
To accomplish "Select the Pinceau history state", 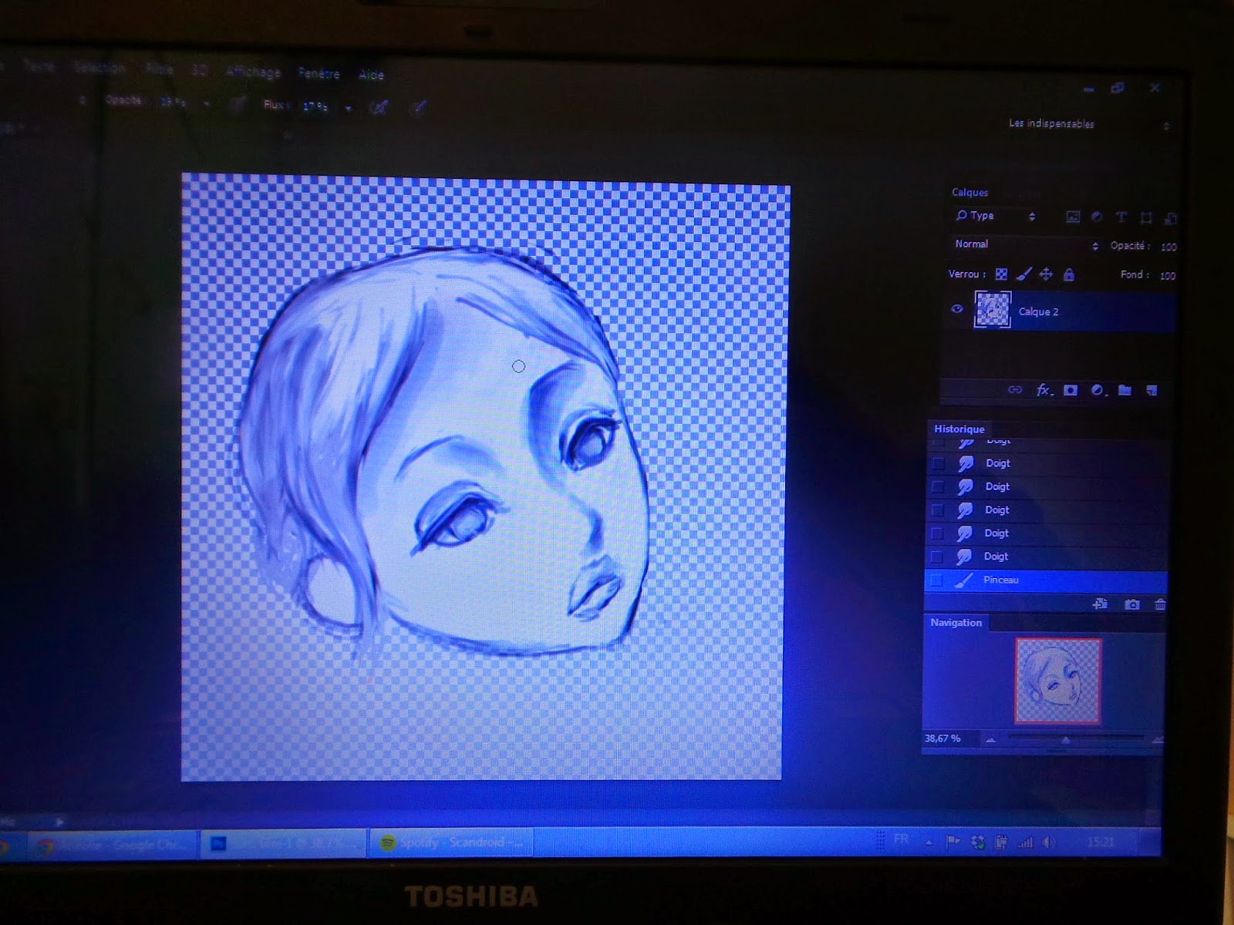I will (1046, 580).
